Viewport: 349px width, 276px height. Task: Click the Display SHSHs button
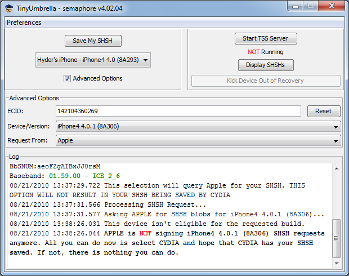(266, 65)
